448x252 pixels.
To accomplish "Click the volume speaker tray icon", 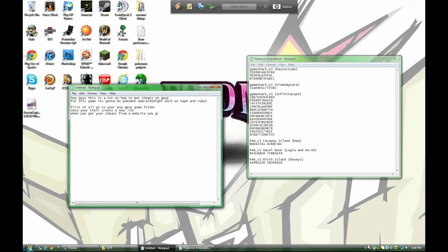I will (406, 248).
